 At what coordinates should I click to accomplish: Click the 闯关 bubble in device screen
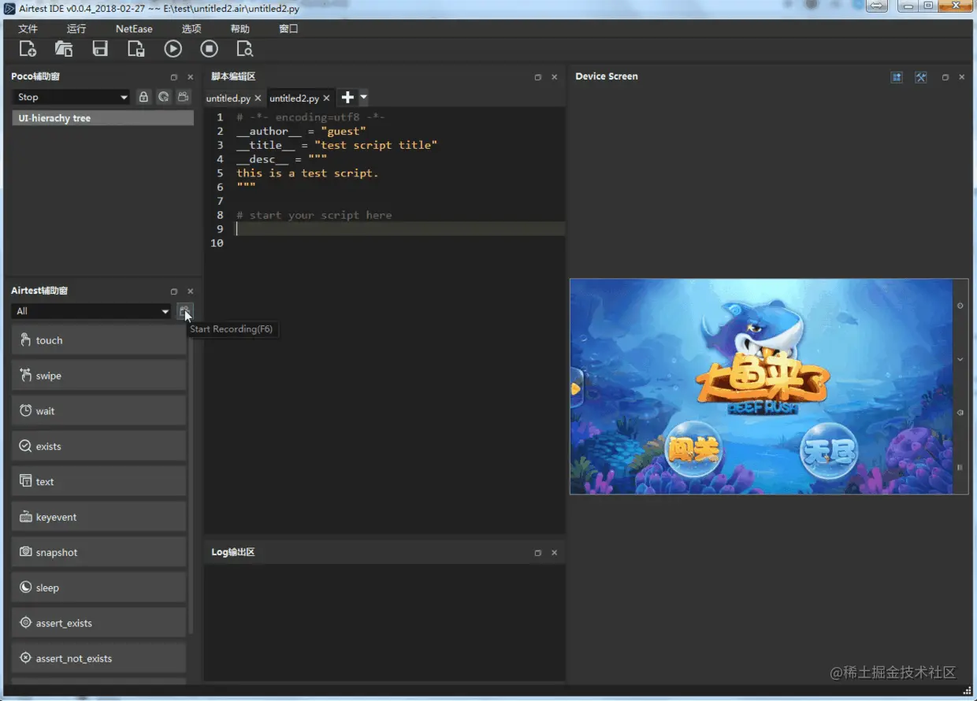click(693, 450)
